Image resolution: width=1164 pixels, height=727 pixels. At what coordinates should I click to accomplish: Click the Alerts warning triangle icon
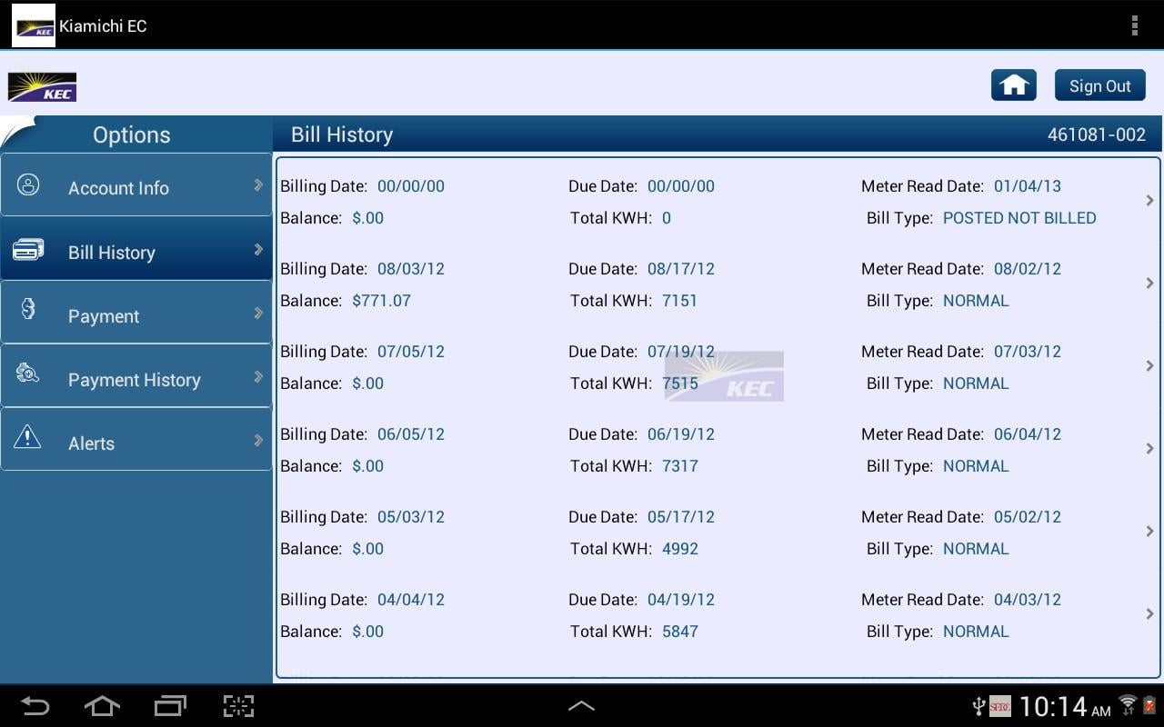pos(27,436)
